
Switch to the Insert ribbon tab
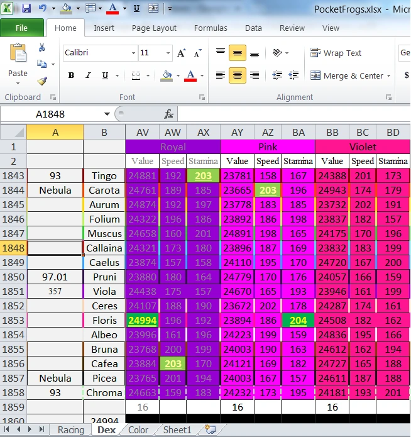104,28
